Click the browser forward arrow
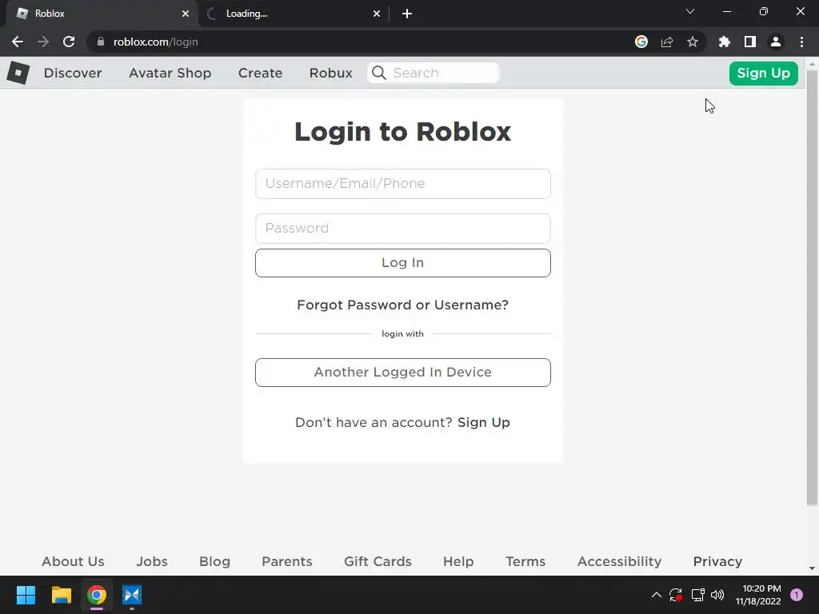 [x=43, y=42]
